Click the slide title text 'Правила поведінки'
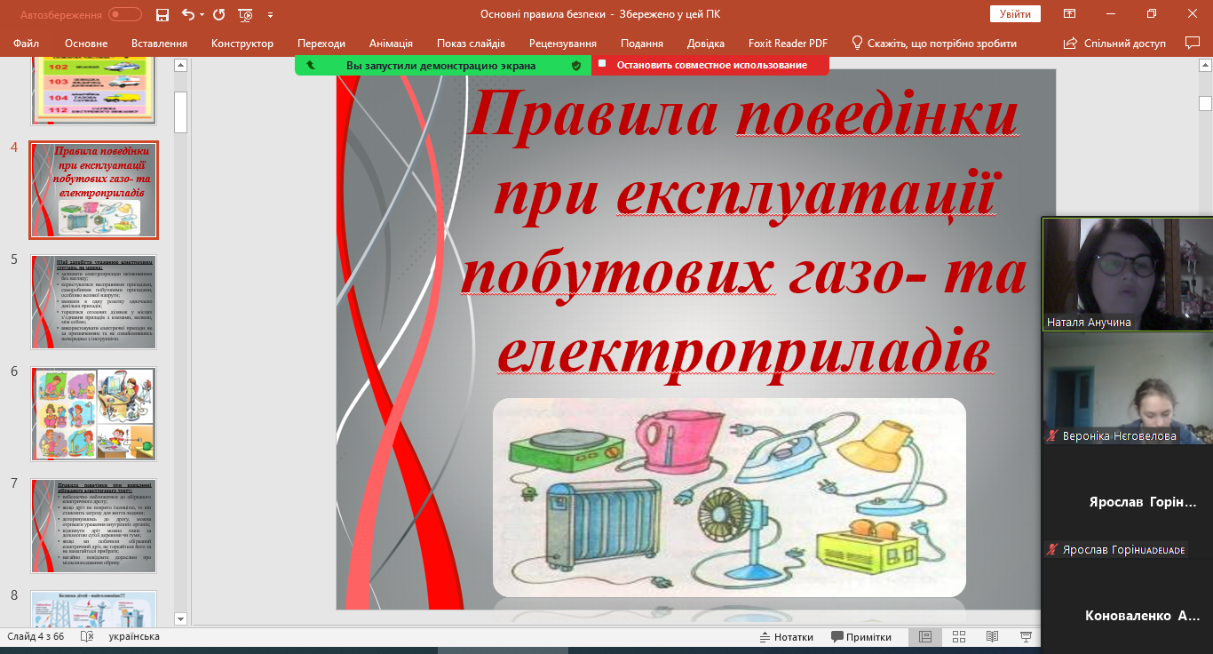The height and width of the screenshot is (654, 1213). click(743, 115)
